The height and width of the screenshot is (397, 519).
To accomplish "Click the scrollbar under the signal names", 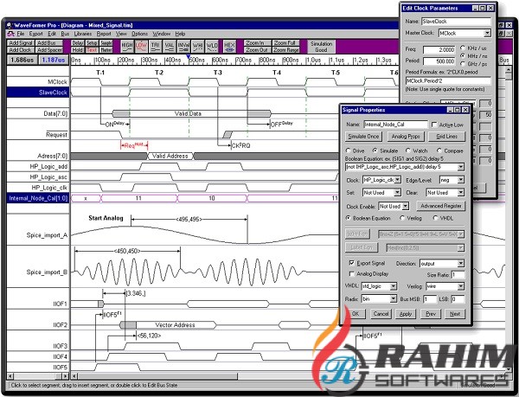I will tap(38, 376).
